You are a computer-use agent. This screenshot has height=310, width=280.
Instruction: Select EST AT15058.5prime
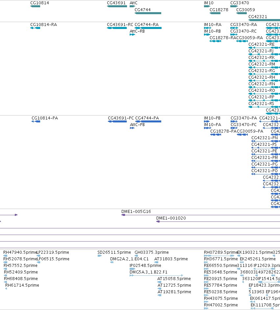[x=174, y=279]
